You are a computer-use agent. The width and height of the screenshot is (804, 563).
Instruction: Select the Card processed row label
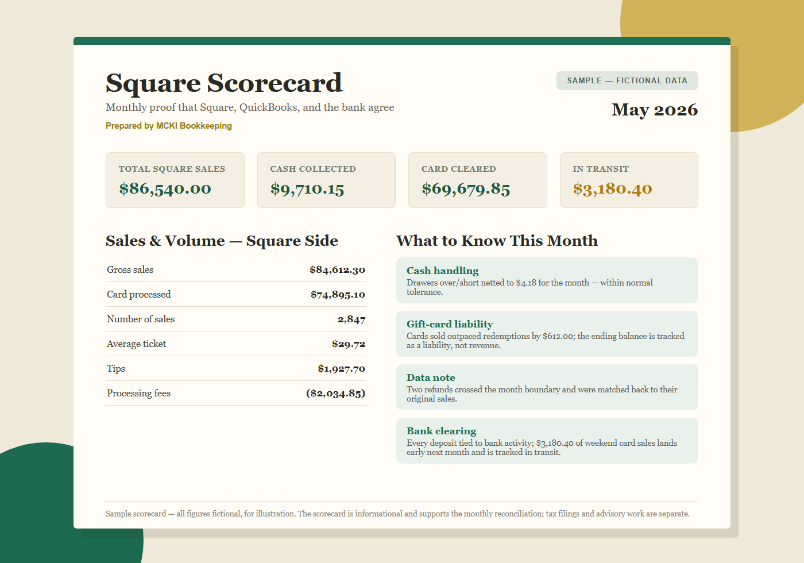click(139, 294)
